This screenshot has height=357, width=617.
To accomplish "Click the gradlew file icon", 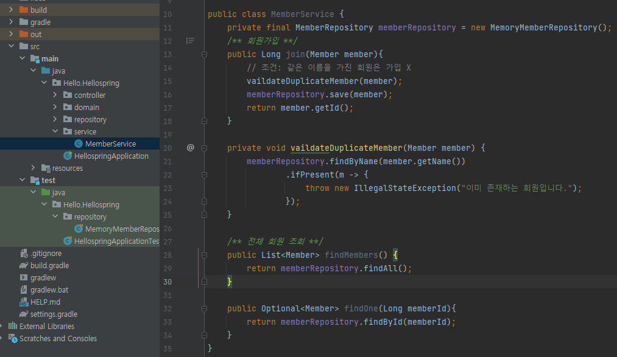I will 24,277.
